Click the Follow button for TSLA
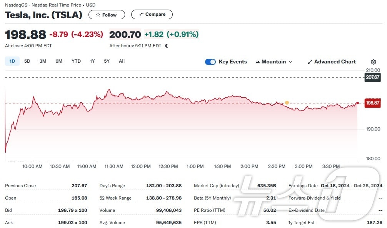Viewport: 387px width, 228px height. (107, 15)
